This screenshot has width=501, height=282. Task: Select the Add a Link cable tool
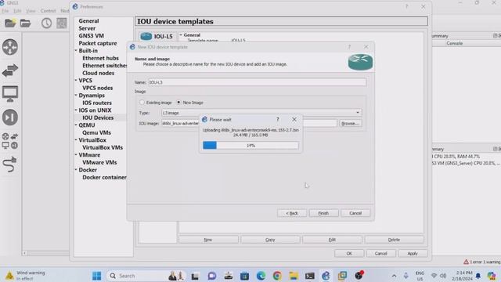point(10,164)
